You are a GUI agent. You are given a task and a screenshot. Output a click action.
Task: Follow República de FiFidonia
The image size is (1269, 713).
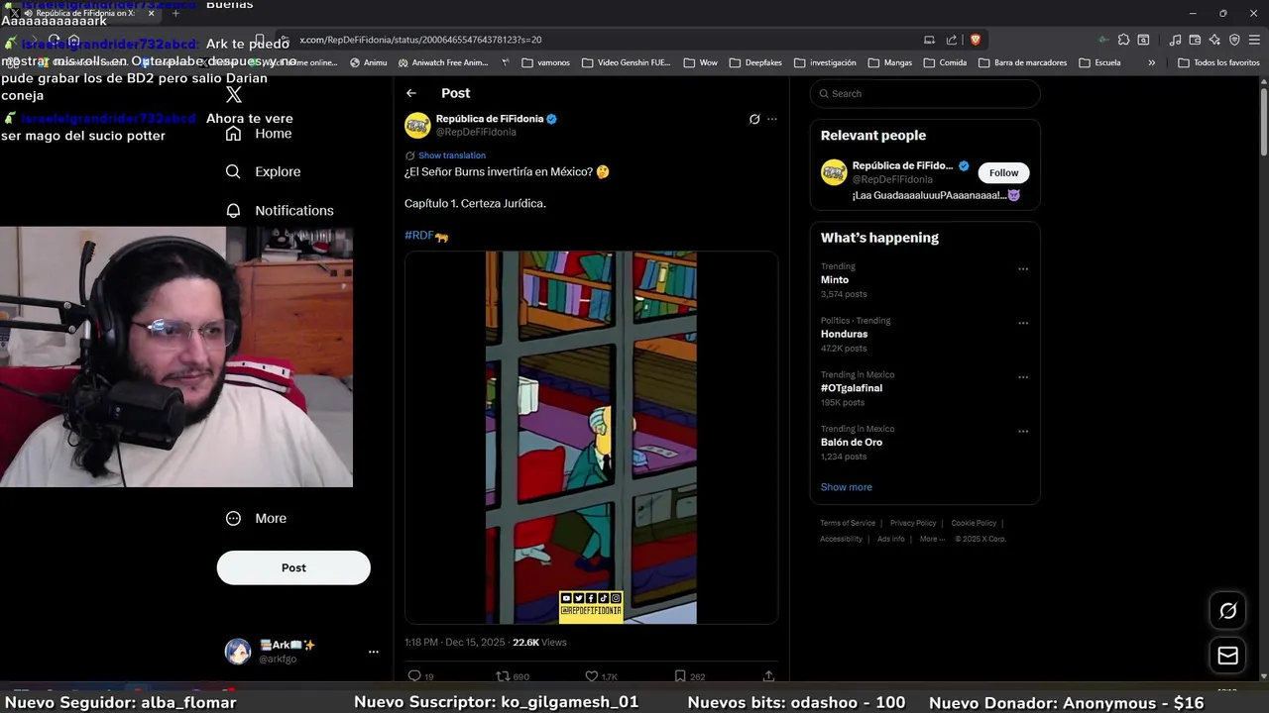coord(1003,172)
